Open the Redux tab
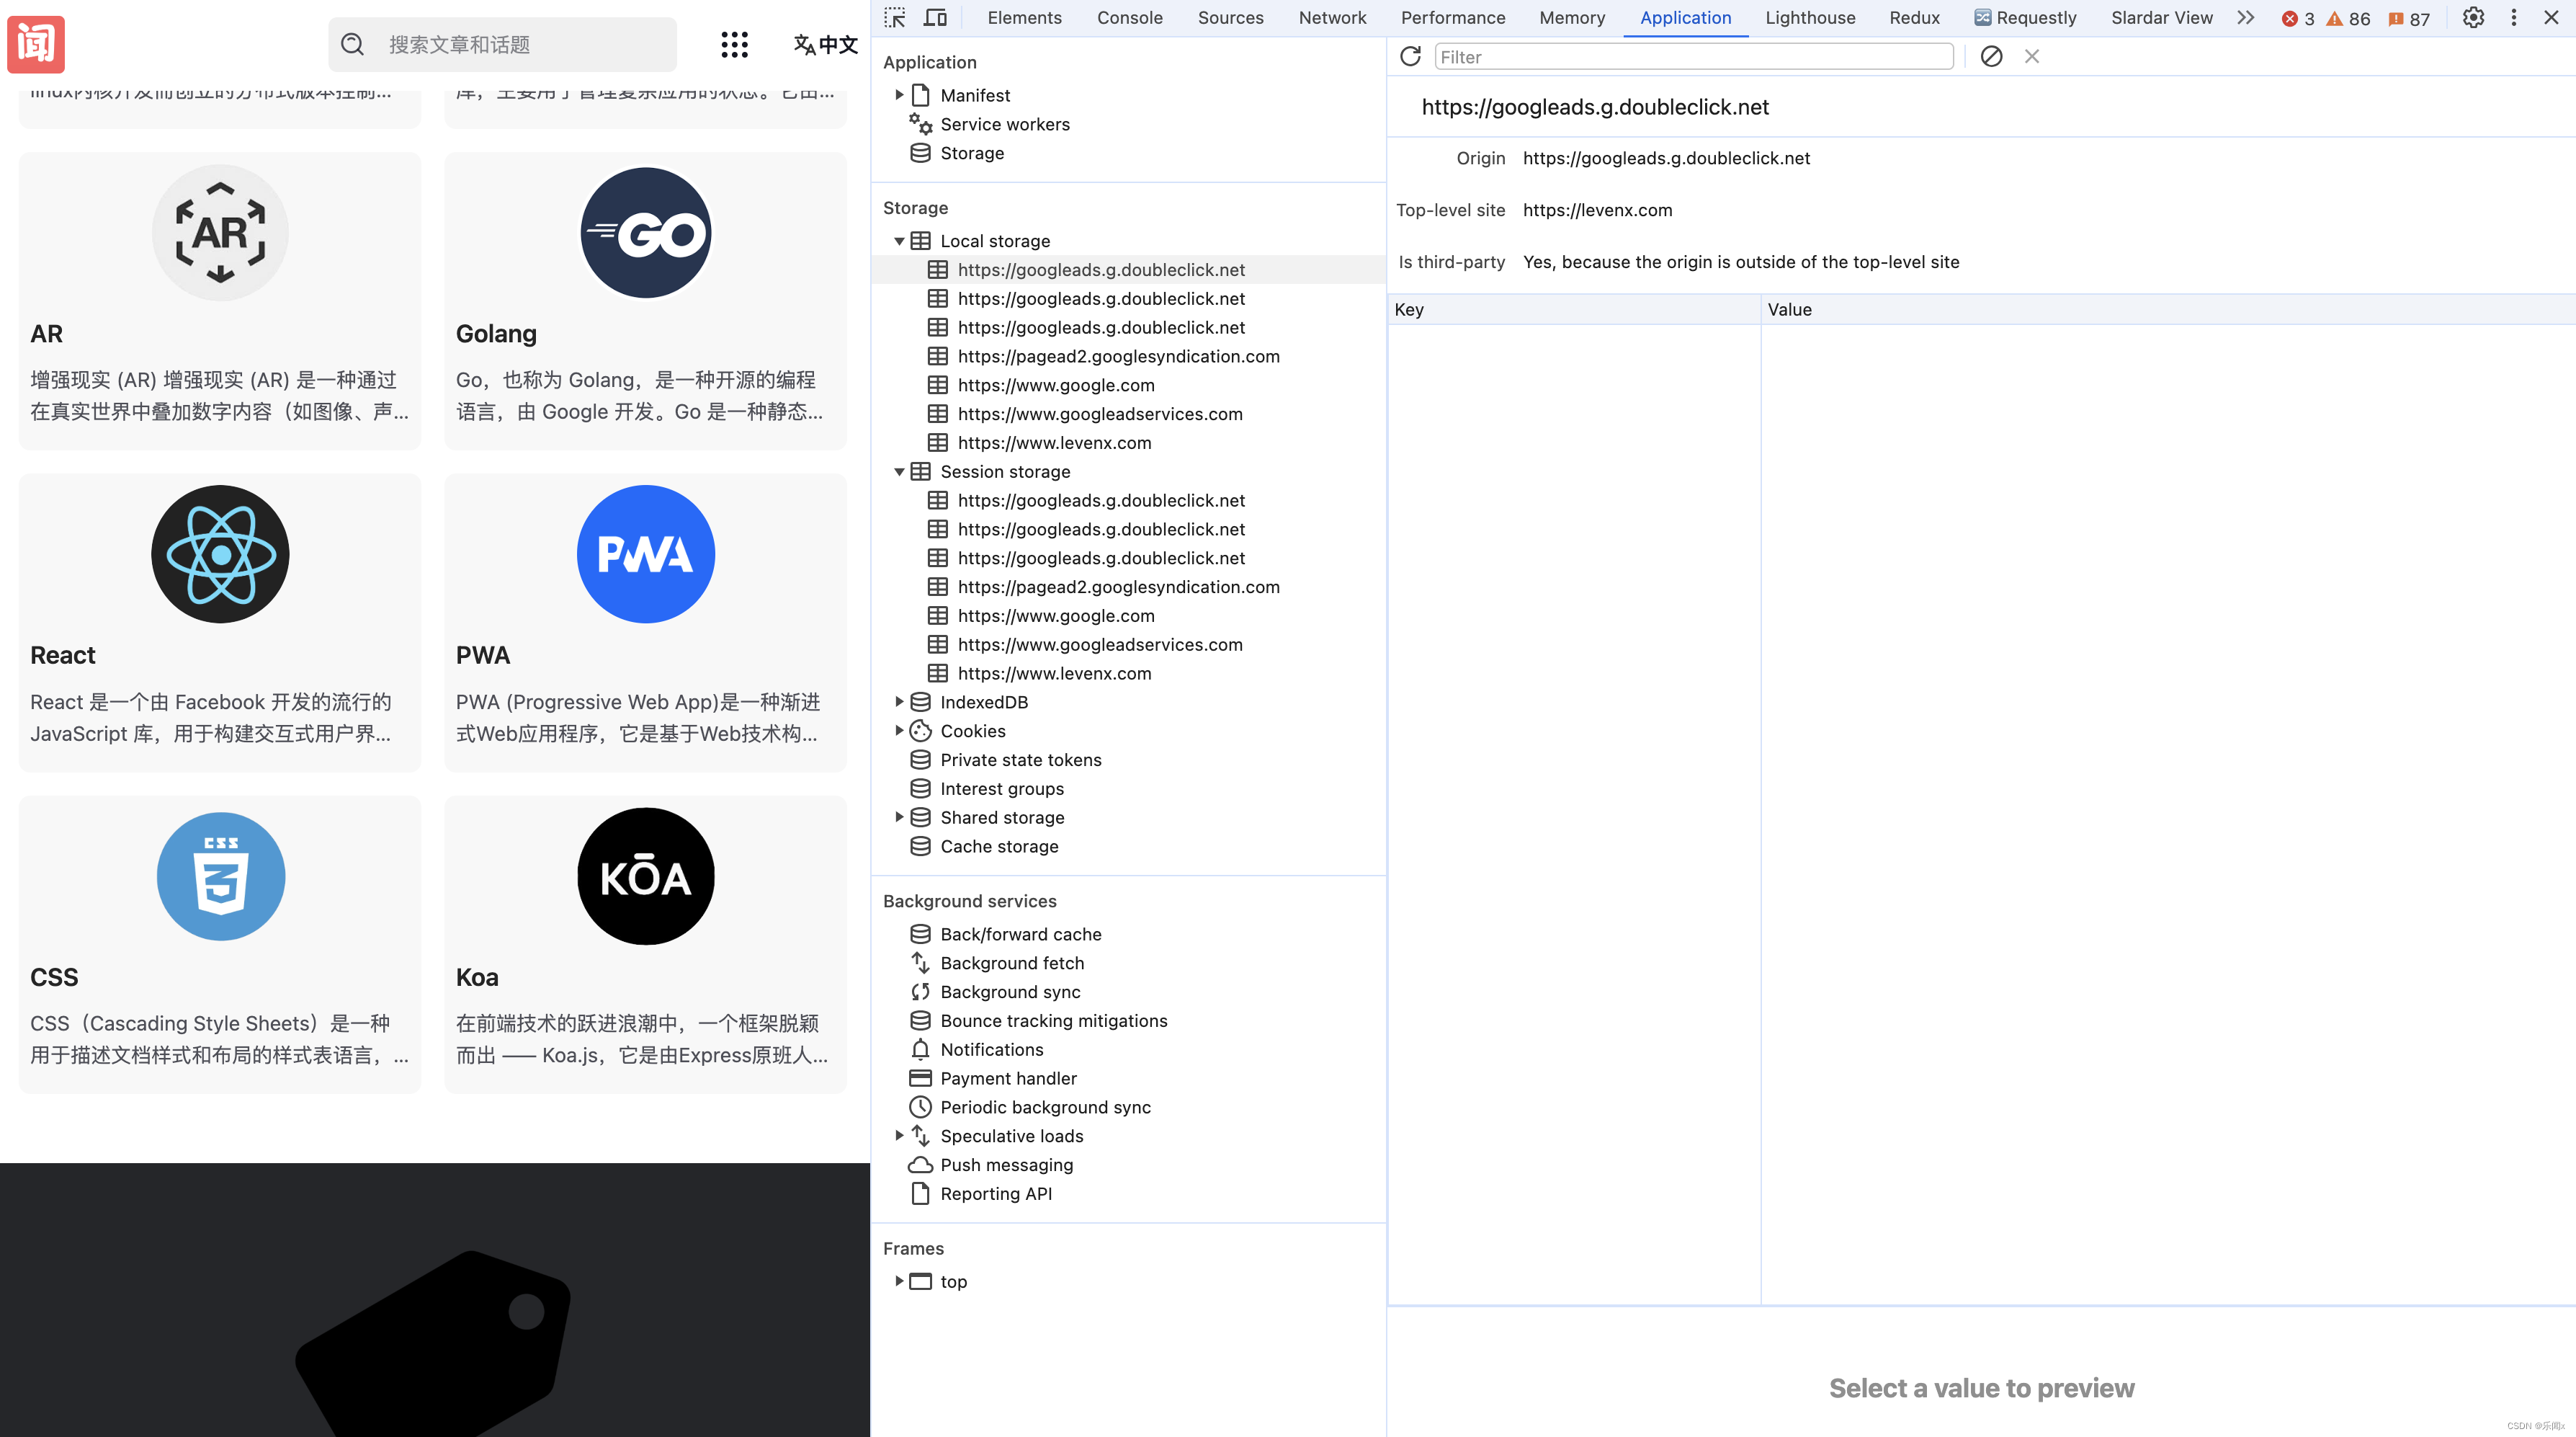This screenshot has width=2576, height=1437. (1914, 18)
